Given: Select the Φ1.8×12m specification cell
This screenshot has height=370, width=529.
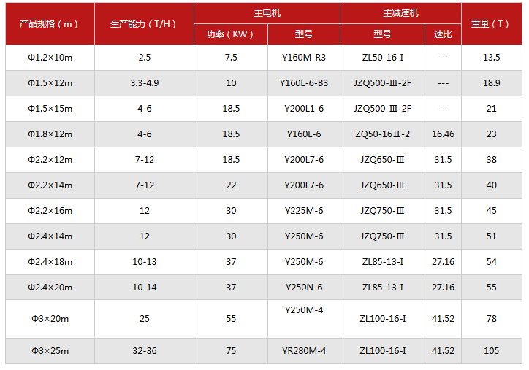Looking at the screenshot, I should 50,134.
